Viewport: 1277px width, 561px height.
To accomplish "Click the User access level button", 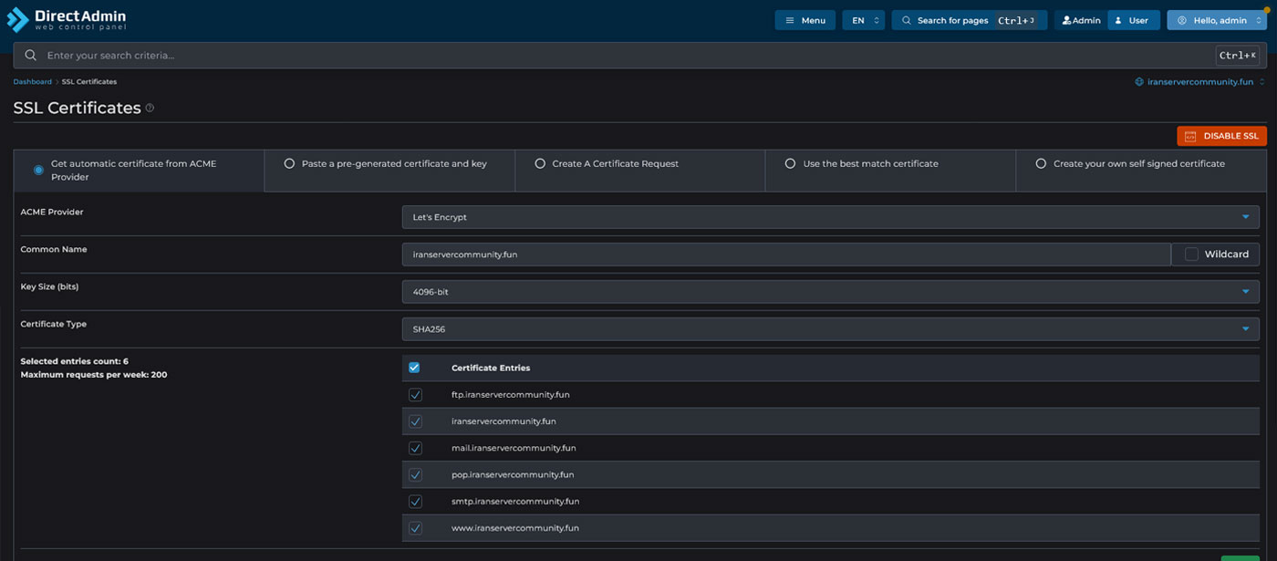I will pyautogui.click(x=1133, y=20).
